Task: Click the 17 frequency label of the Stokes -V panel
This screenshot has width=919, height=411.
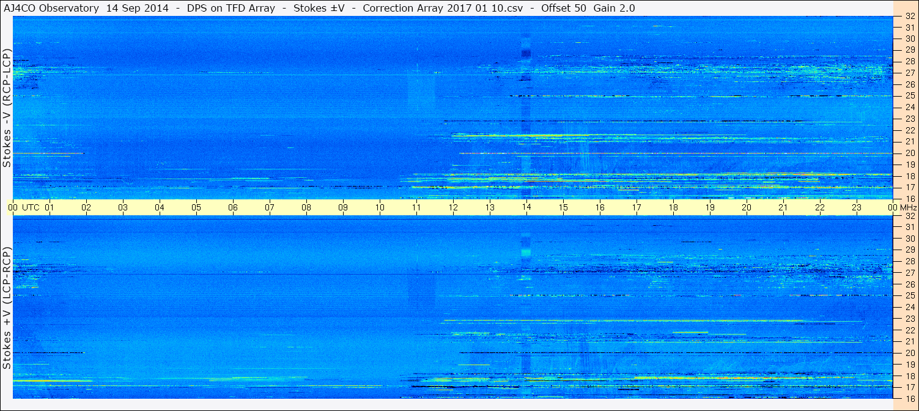Action: tap(910, 187)
